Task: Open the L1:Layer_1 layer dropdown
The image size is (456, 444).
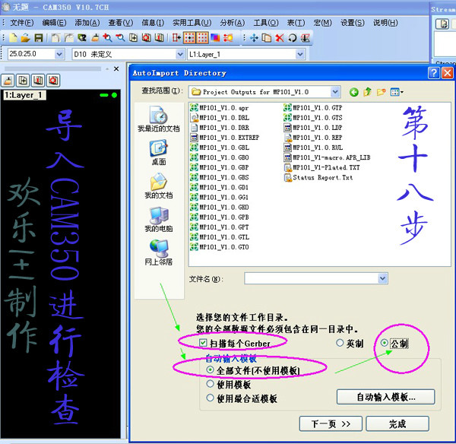Action: [x=300, y=54]
